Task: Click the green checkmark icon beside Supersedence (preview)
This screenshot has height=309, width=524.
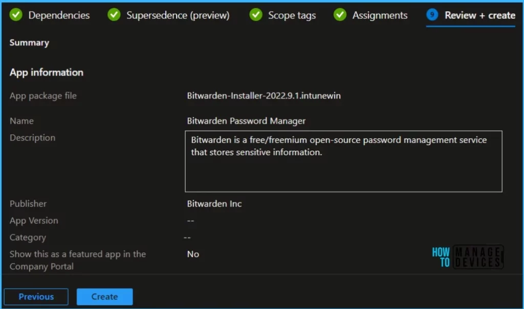Action: [114, 15]
